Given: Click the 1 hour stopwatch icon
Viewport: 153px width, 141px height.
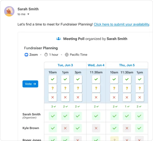Looking at the screenshot, I should click(x=46, y=55).
